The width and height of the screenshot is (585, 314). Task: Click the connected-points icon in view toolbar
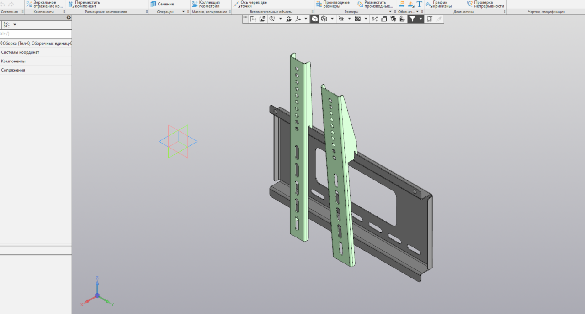pos(375,19)
